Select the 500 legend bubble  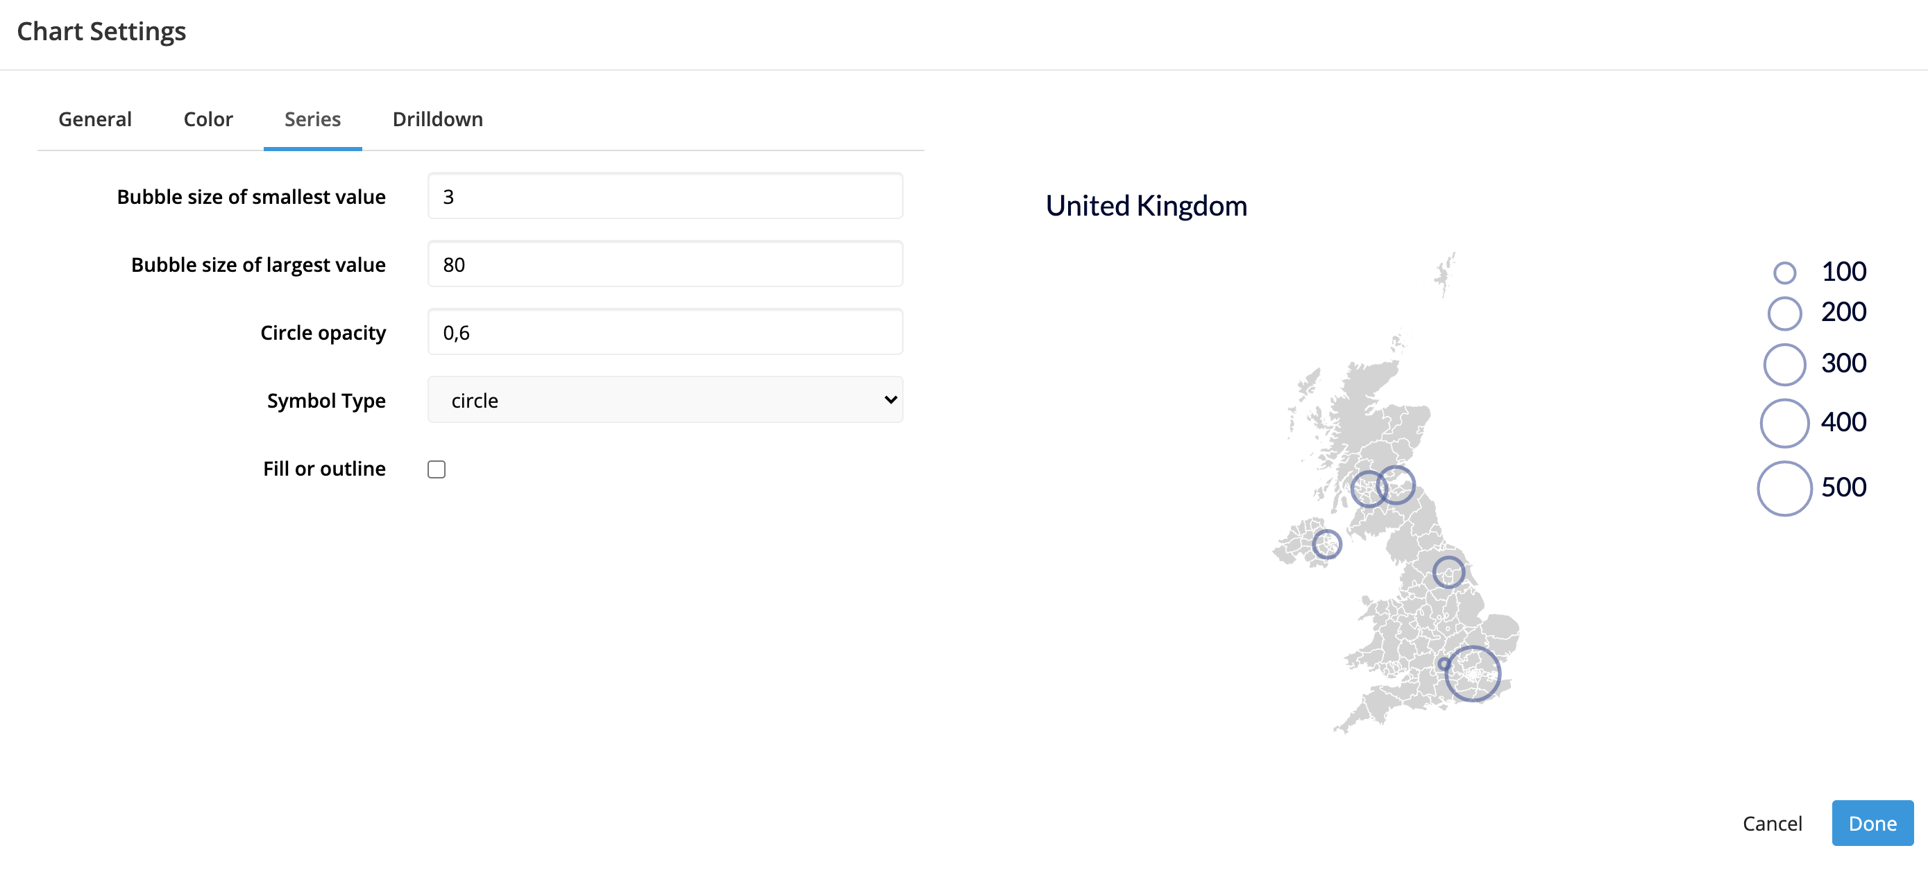[1784, 489]
